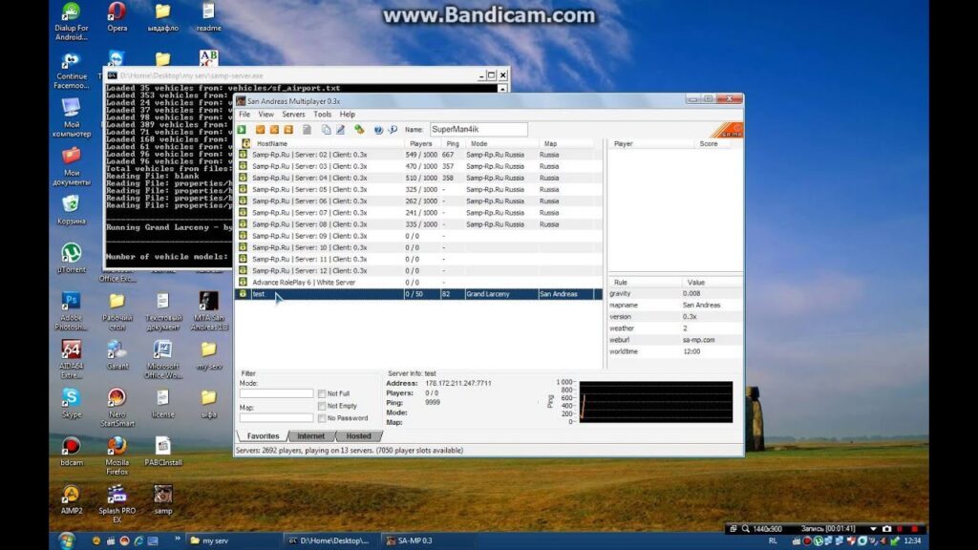This screenshot has width=978, height=550.
Task: Open the Splash PRO EX desktop icon
Action: (x=117, y=504)
